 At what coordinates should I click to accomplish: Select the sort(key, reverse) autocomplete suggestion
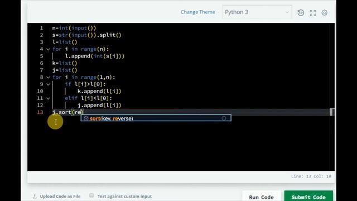(156, 118)
